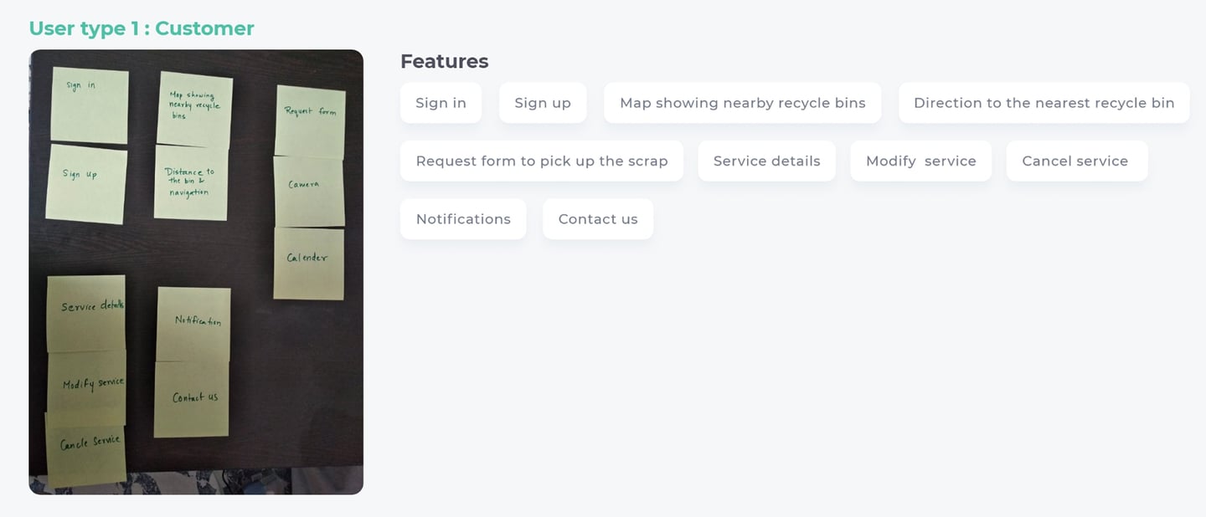Screen dimensions: 1206x517
Task: Select the Modify service chip
Action: pos(920,161)
